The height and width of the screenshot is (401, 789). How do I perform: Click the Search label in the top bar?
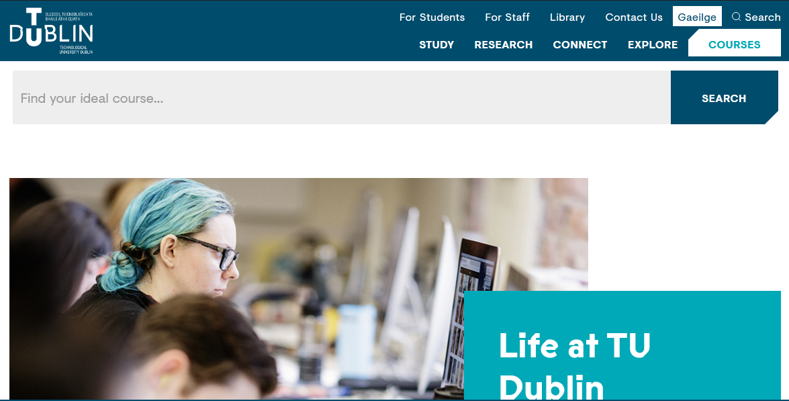762,17
